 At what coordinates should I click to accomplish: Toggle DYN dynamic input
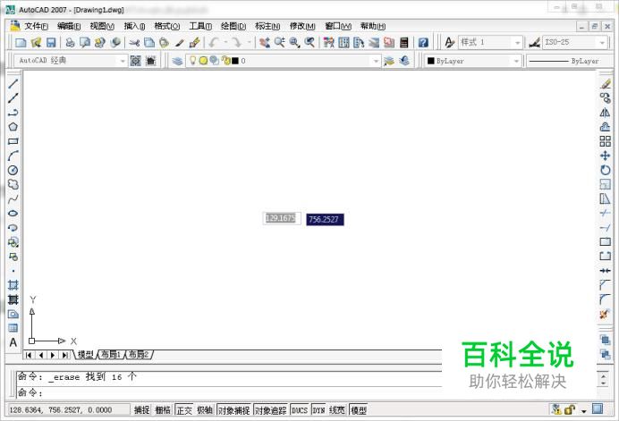click(319, 410)
